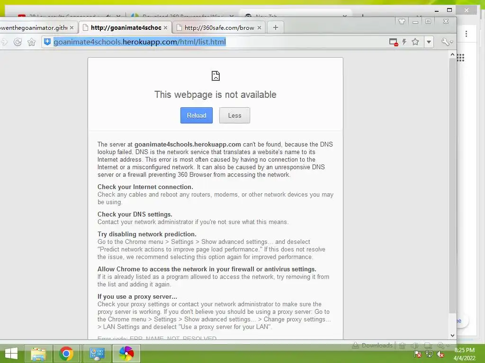Open the wrench settings menu
The image size is (485, 363).
click(447, 42)
